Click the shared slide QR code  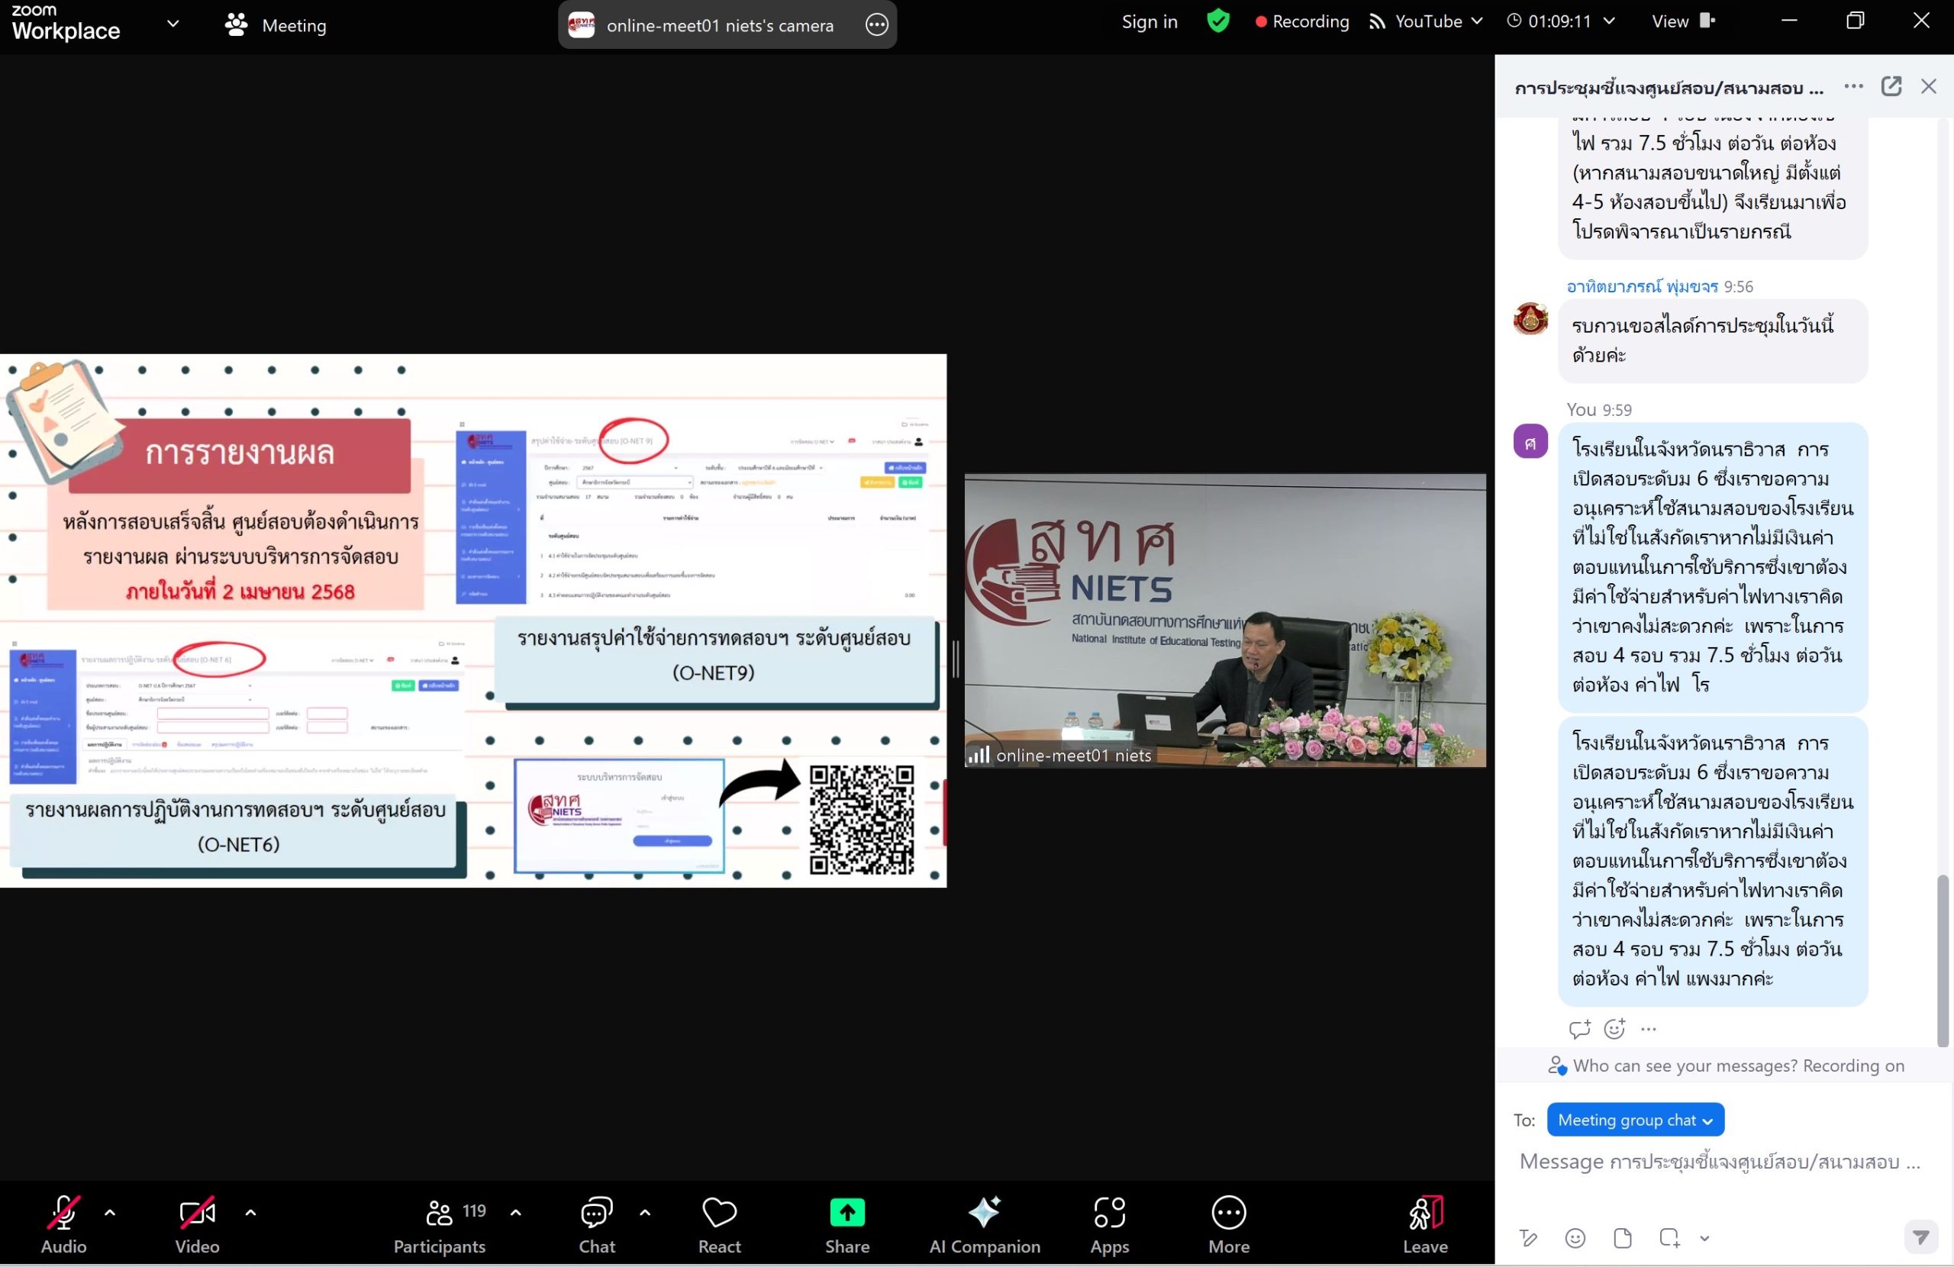pyautogui.click(x=861, y=819)
